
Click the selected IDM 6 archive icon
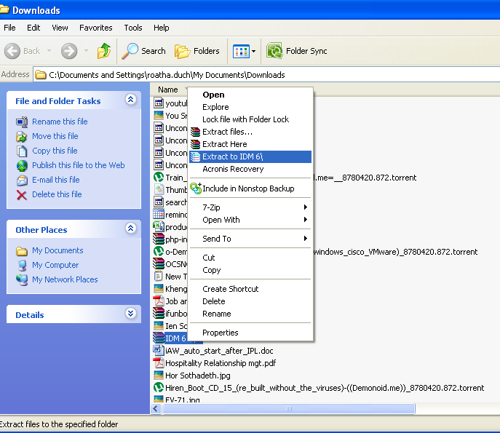[159, 338]
